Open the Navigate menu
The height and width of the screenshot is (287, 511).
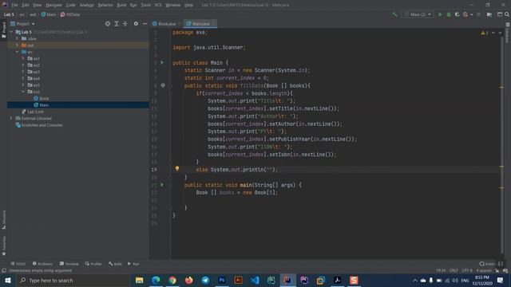tap(53, 5)
